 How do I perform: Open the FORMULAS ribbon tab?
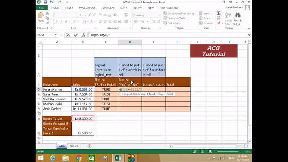[108, 8]
